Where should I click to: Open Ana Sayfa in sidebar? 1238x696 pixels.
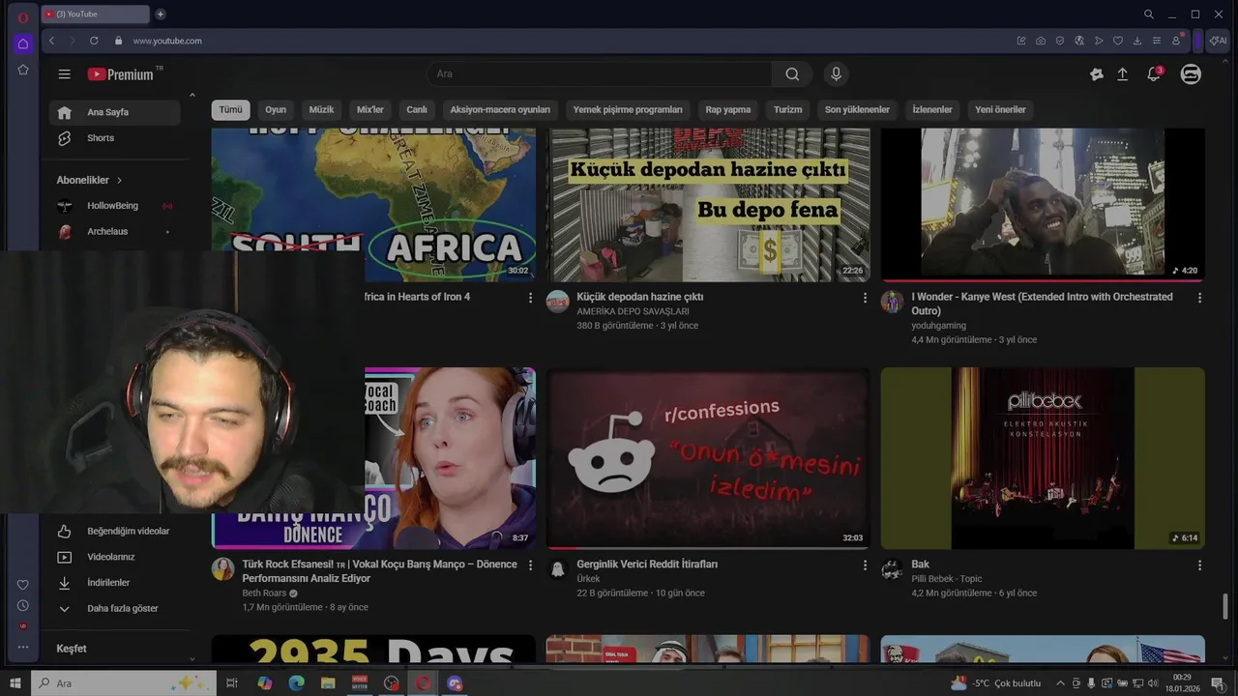[x=115, y=112]
